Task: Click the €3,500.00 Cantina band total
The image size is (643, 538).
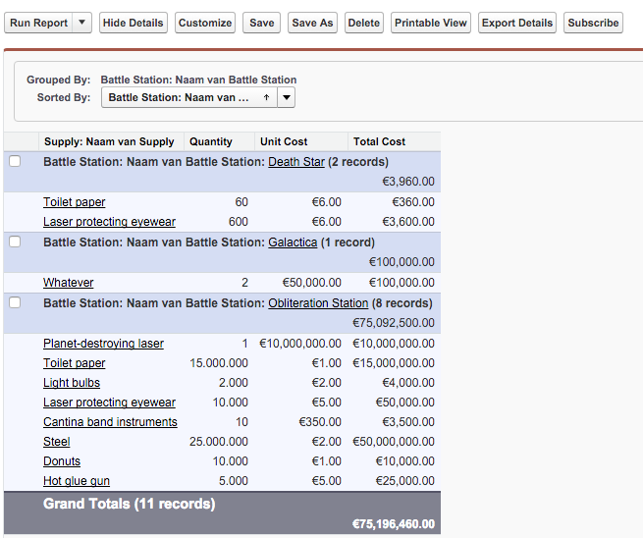Action: pos(408,422)
